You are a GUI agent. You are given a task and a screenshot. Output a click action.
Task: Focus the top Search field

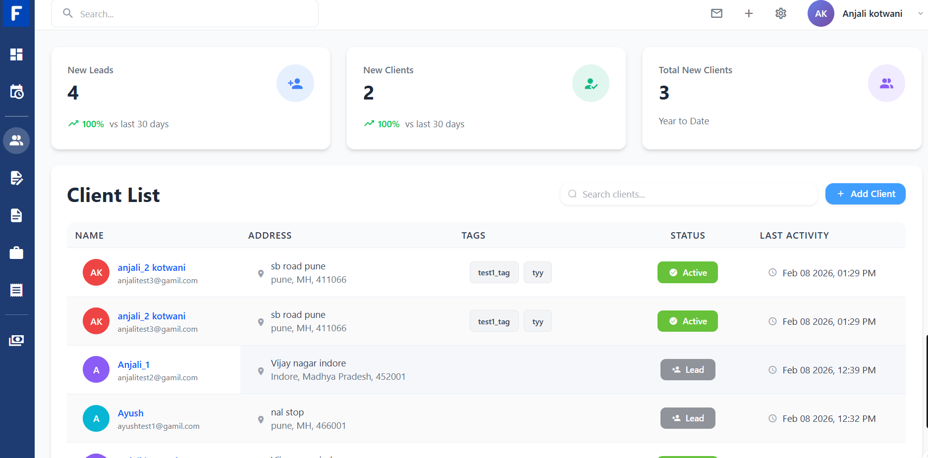click(185, 14)
